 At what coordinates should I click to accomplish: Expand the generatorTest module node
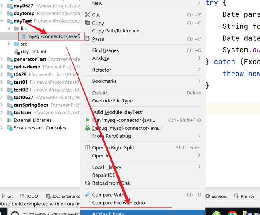click(2, 59)
